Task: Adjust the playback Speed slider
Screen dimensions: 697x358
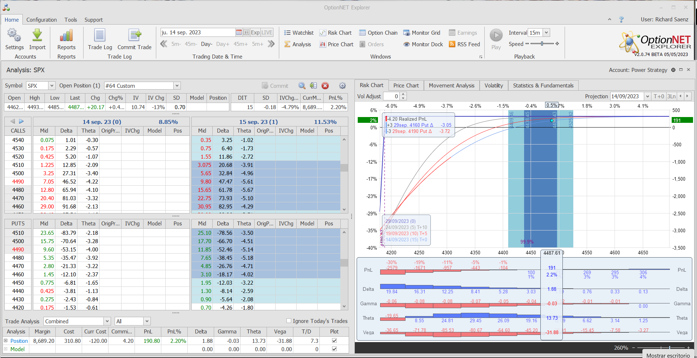Action: [x=542, y=44]
